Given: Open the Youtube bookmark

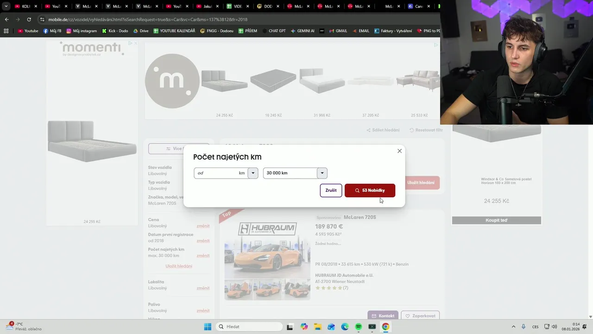Looking at the screenshot, I should pos(28,31).
